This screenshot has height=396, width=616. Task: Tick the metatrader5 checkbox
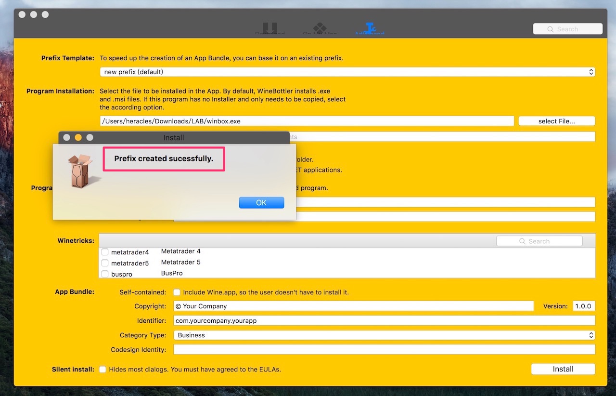tap(105, 263)
